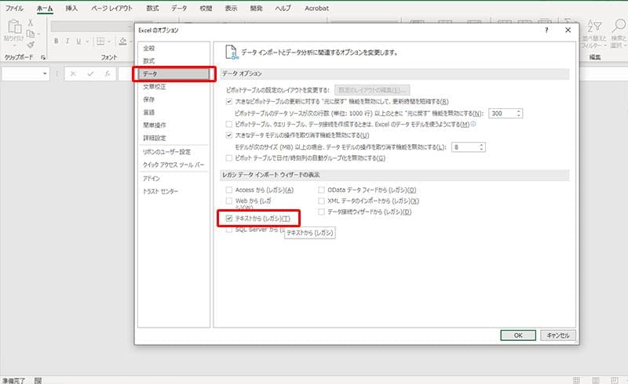This screenshot has height=384, width=628.
Task: Toggle Italic formatting in the ribbon
Action: (68, 42)
